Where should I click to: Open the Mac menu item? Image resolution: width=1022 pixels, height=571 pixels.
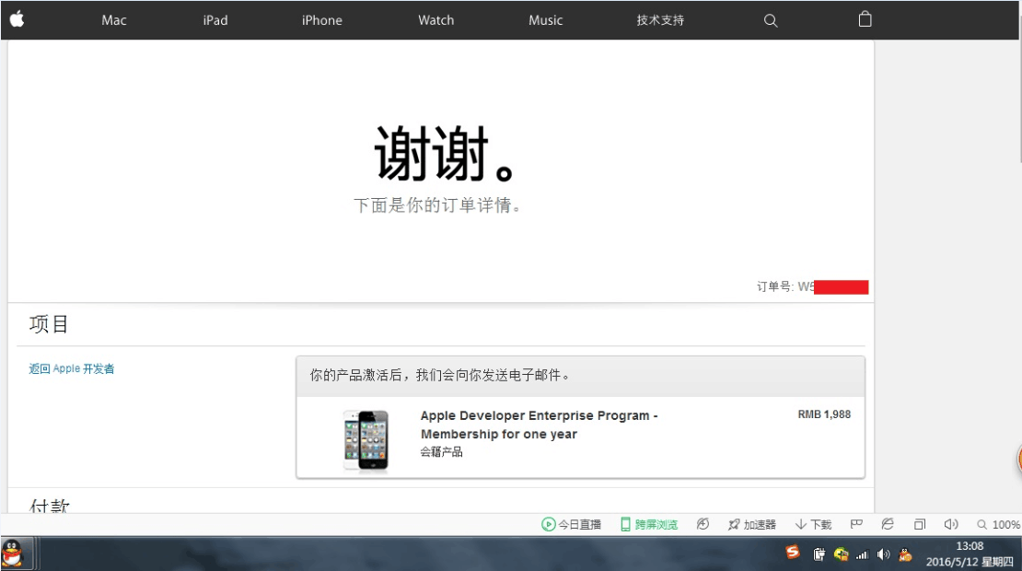click(114, 20)
